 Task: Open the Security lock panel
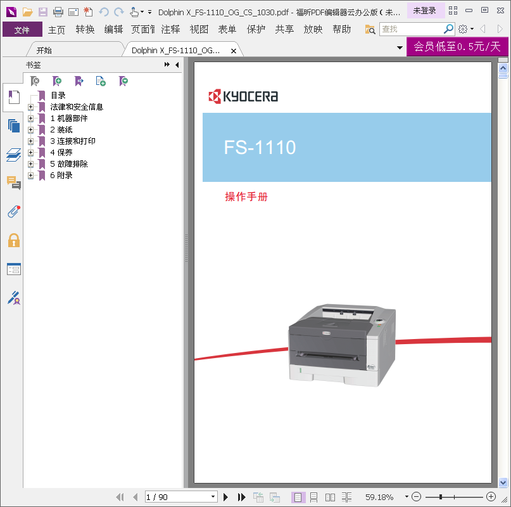[x=14, y=240]
